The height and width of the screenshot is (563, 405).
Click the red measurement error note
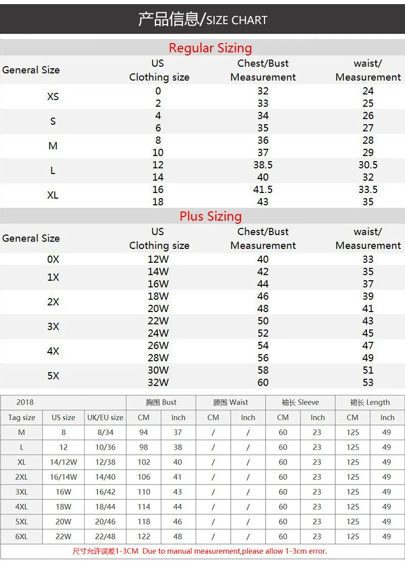200,551
